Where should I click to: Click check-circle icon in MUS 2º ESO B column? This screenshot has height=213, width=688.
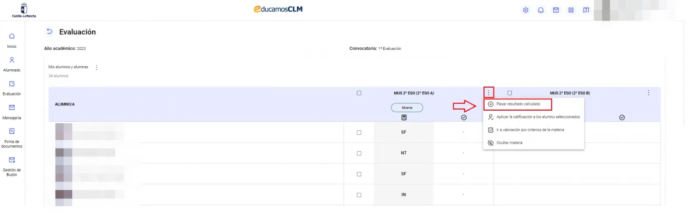pyautogui.click(x=622, y=118)
